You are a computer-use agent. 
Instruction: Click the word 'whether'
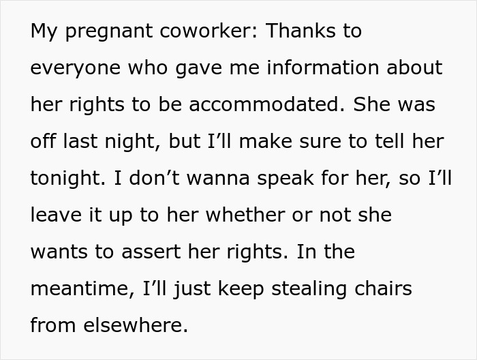click(x=245, y=215)
